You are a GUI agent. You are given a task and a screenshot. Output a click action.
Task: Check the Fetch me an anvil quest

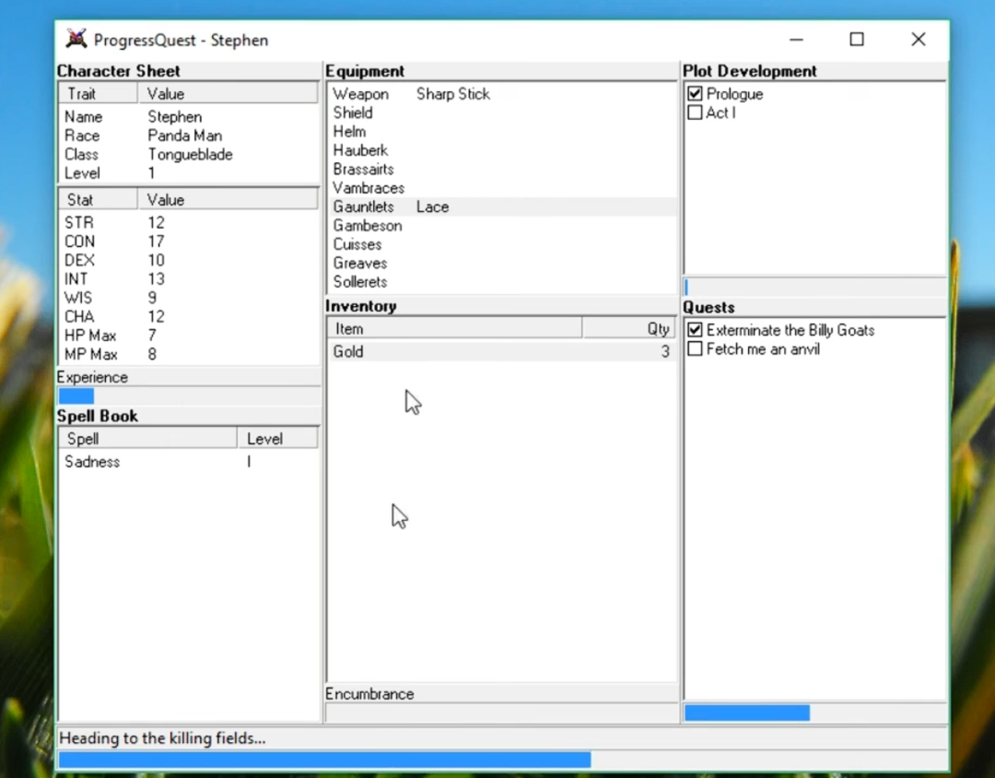pyautogui.click(x=695, y=348)
